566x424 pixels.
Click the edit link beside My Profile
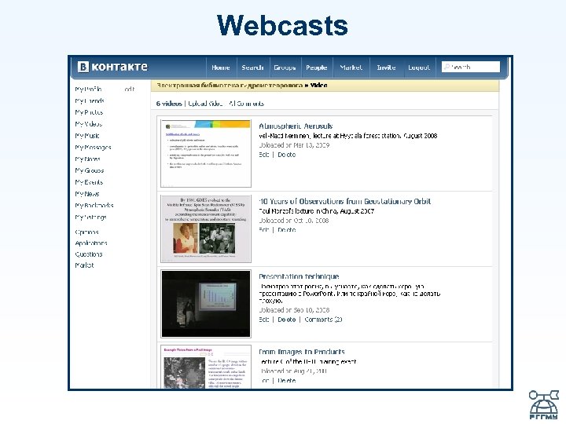130,89
